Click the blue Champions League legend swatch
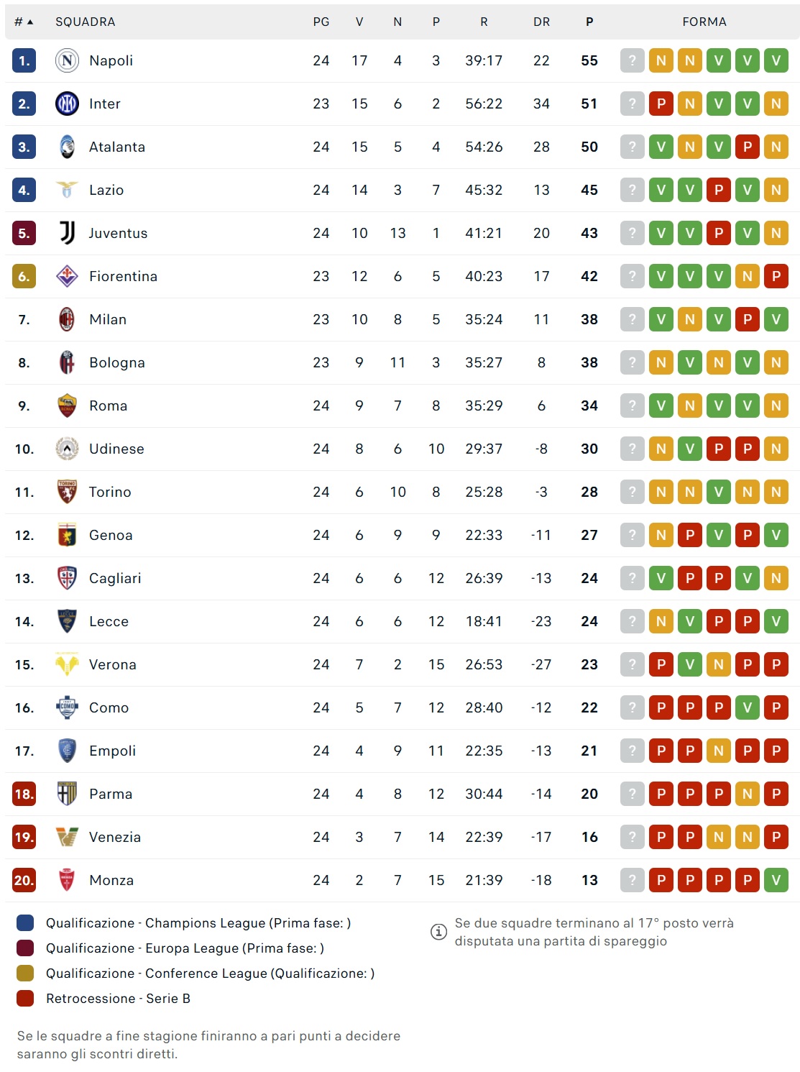The image size is (800, 1072). click(x=25, y=923)
